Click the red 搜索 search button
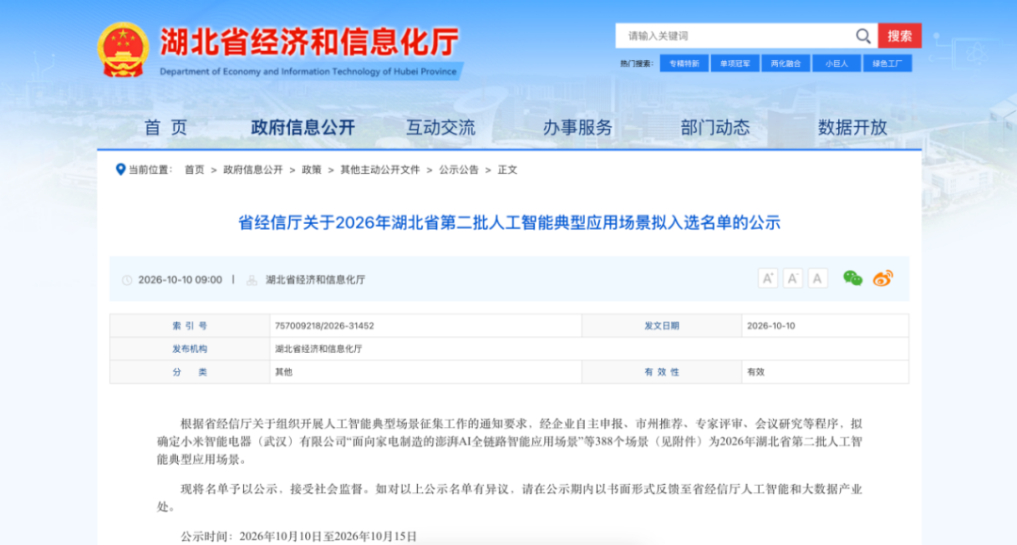 click(x=899, y=36)
